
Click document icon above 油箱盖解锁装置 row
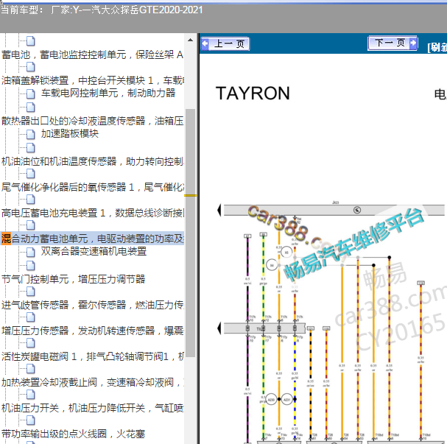coord(31,67)
